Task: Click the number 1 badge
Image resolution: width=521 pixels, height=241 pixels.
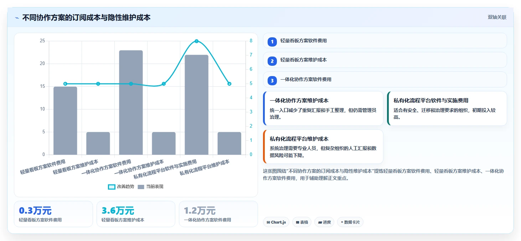Action: 272,42
